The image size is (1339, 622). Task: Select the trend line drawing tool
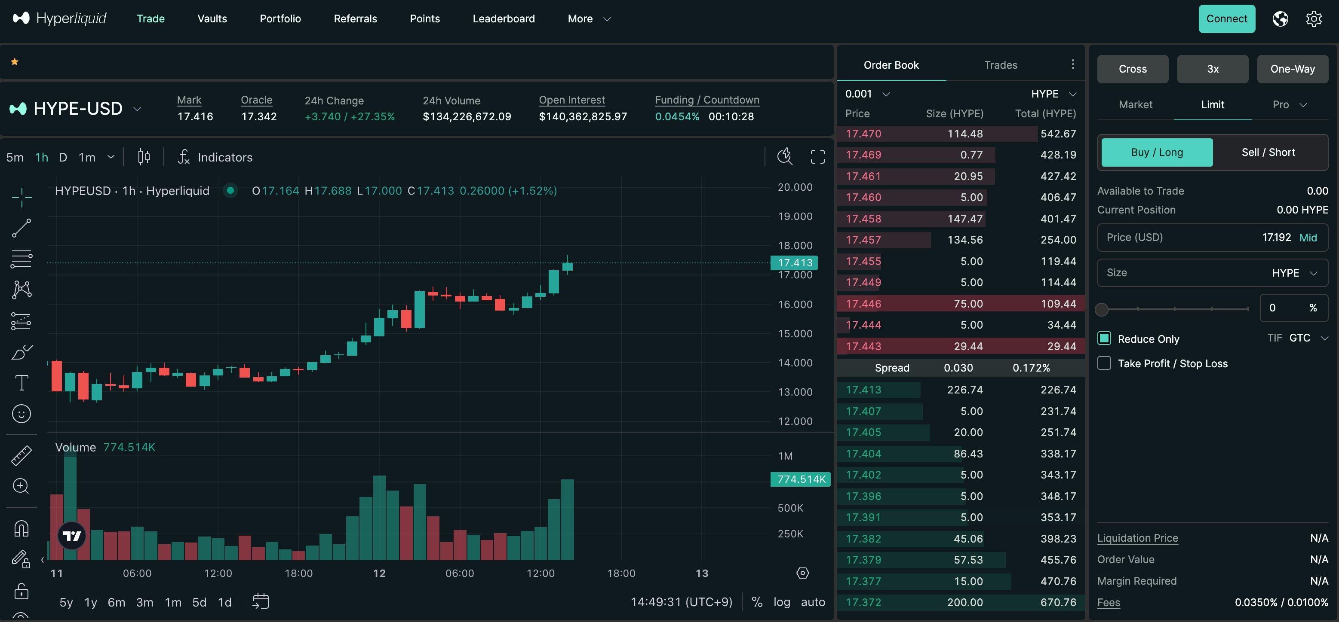(x=21, y=228)
